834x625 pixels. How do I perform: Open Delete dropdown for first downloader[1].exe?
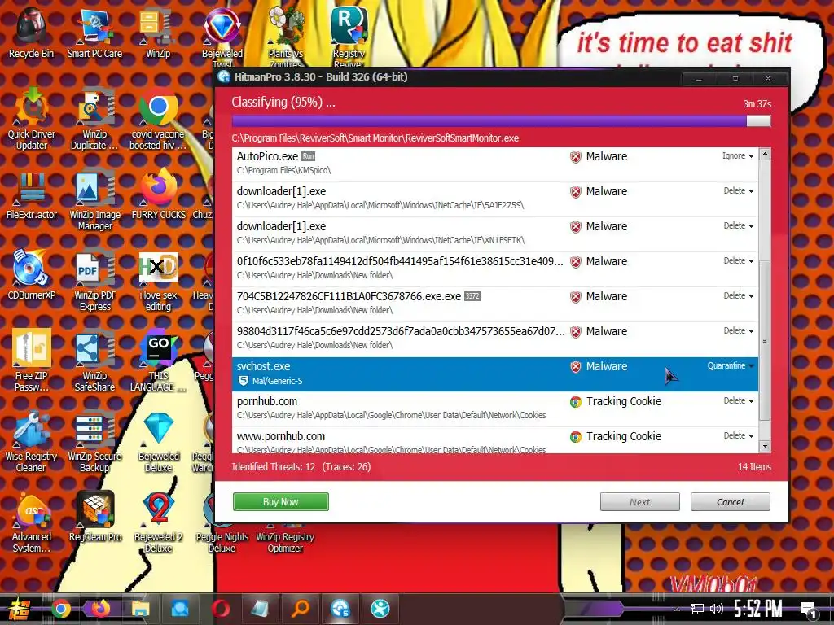(x=739, y=190)
